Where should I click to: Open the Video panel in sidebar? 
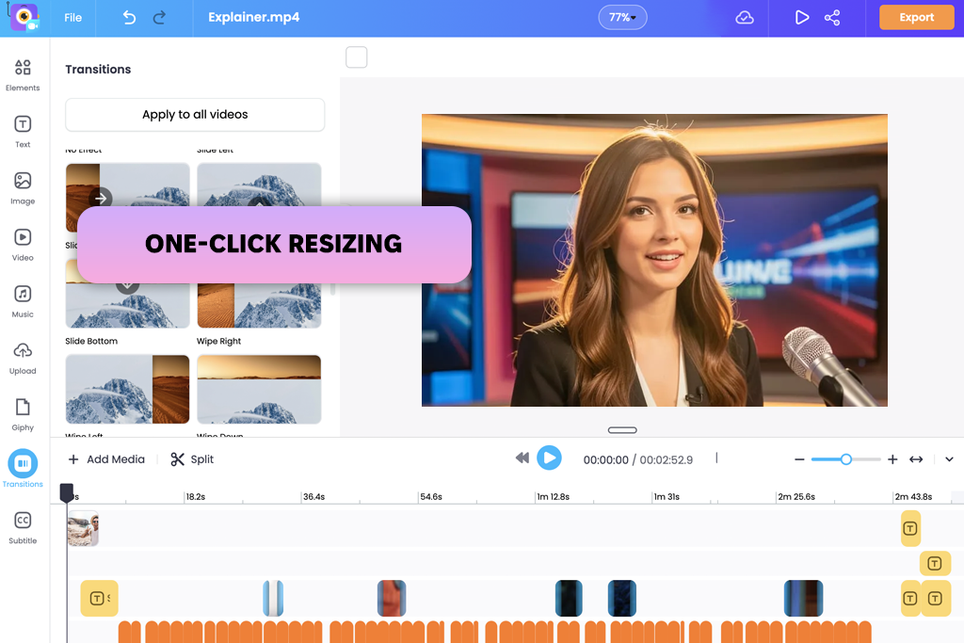(x=23, y=245)
